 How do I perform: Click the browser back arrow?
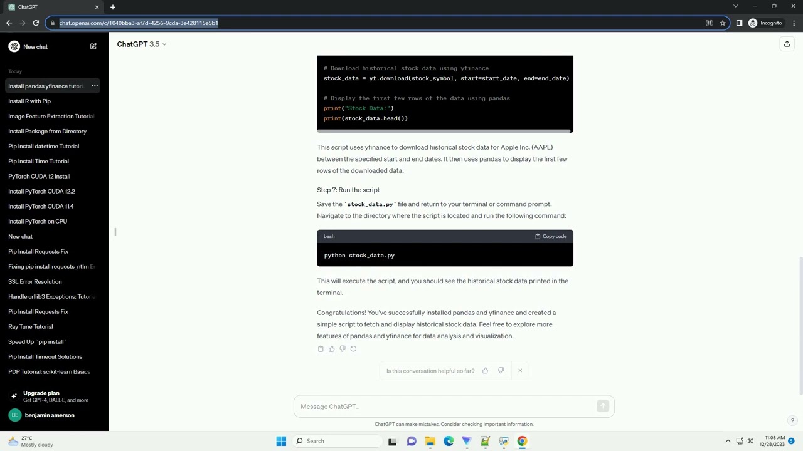tap(9, 23)
